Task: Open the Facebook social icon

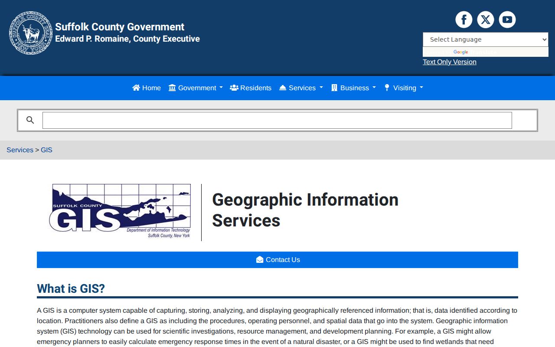Action: tap(464, 20)
